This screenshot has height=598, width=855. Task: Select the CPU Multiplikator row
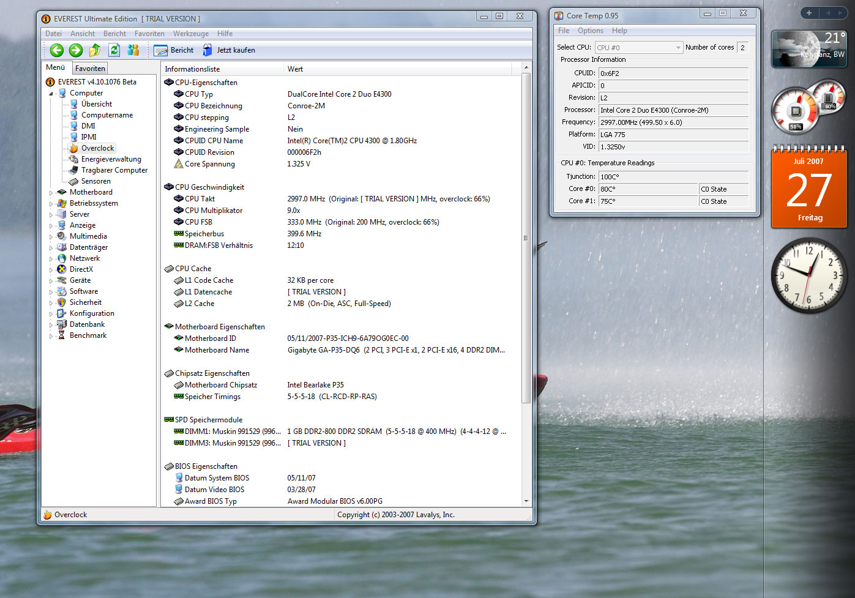coord(341,211)
